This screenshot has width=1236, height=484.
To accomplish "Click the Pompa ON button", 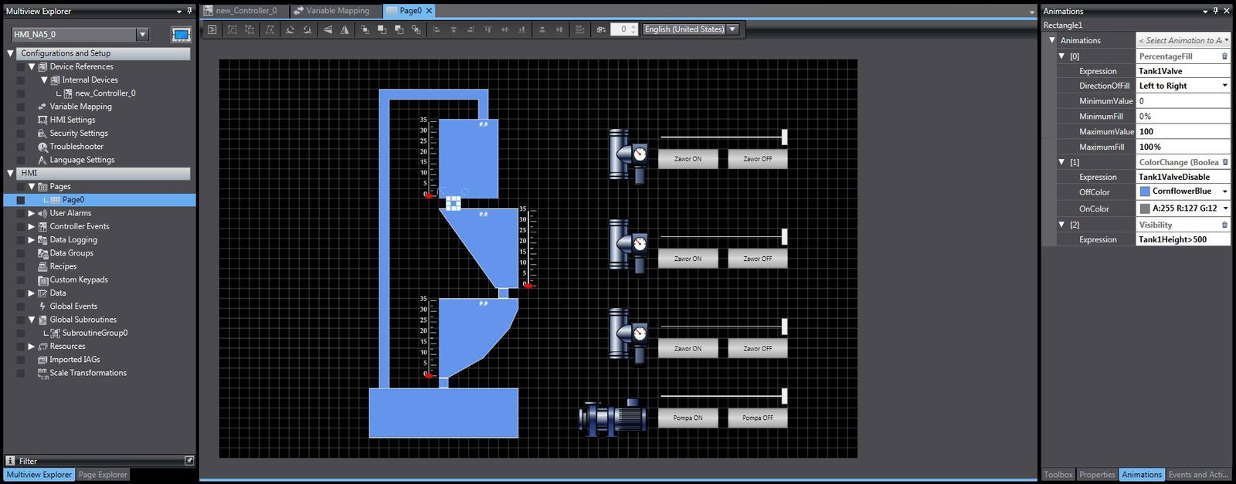I will tap(688, 418).
